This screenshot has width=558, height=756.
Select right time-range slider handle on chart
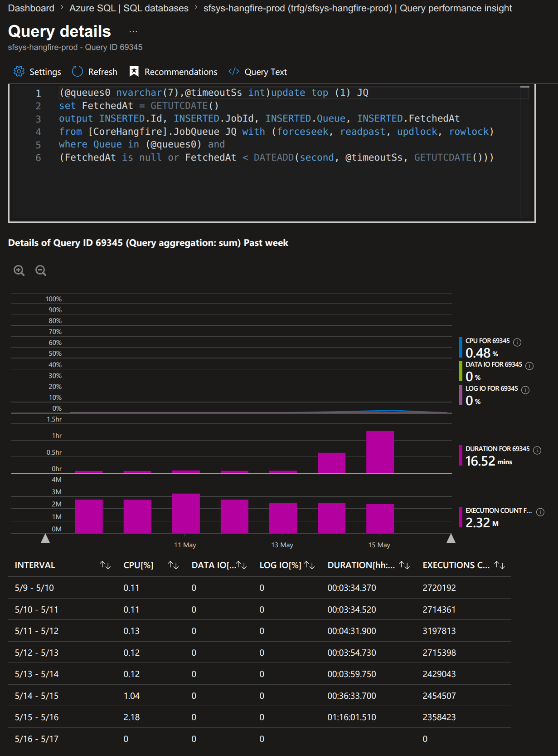tap(451, 538)
